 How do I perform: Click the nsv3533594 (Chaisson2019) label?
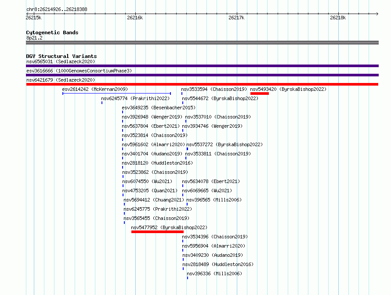214,89
